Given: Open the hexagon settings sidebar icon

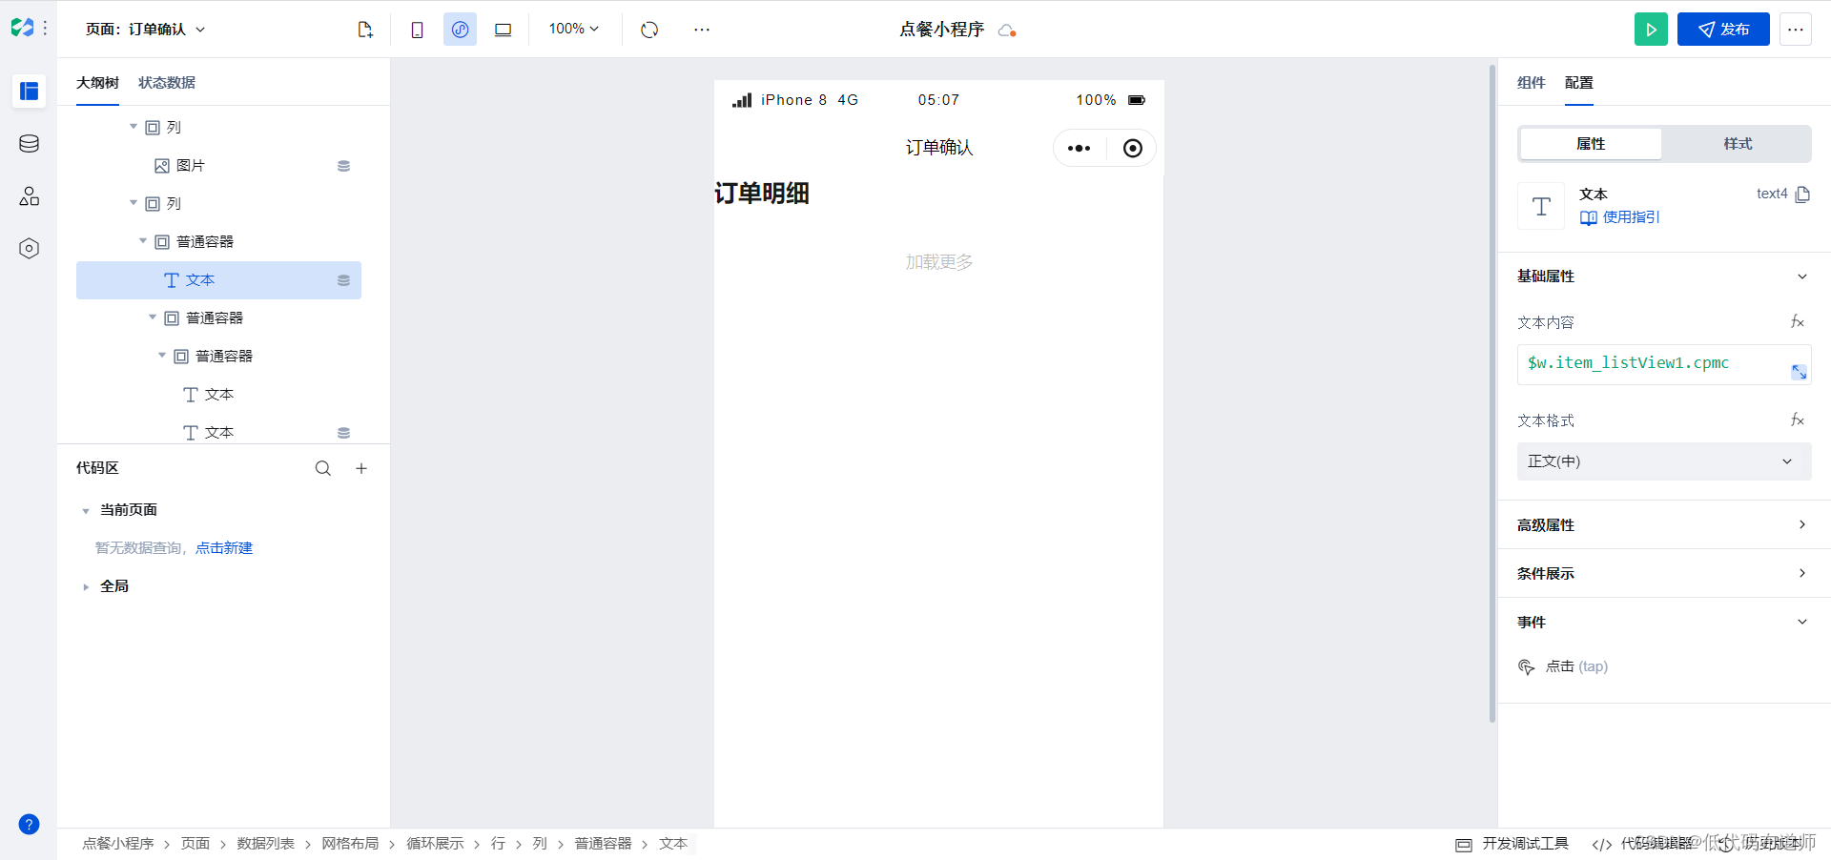Looking at the screenshot, I should (29, 248).
